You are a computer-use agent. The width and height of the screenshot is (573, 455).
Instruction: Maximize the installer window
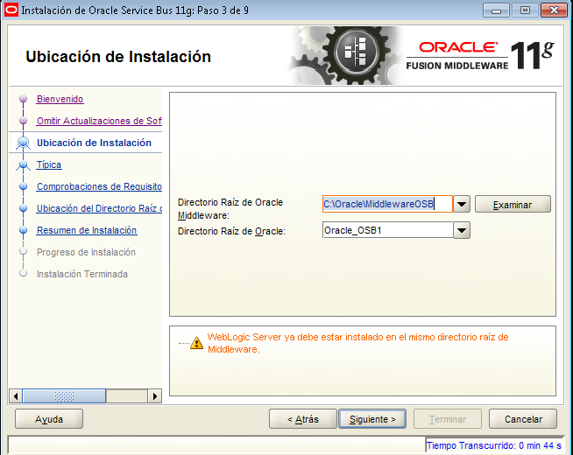(525, 10)
